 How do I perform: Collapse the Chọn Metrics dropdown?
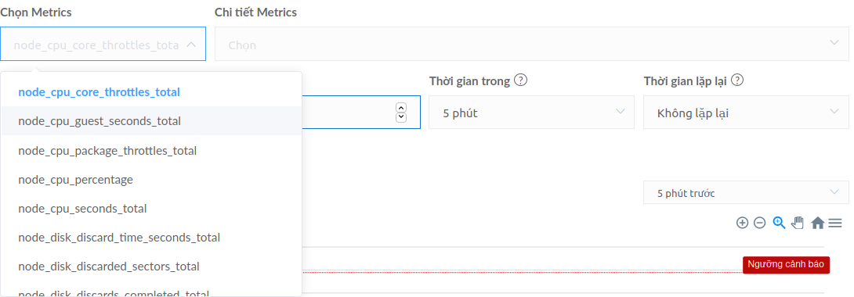point(103,44)
